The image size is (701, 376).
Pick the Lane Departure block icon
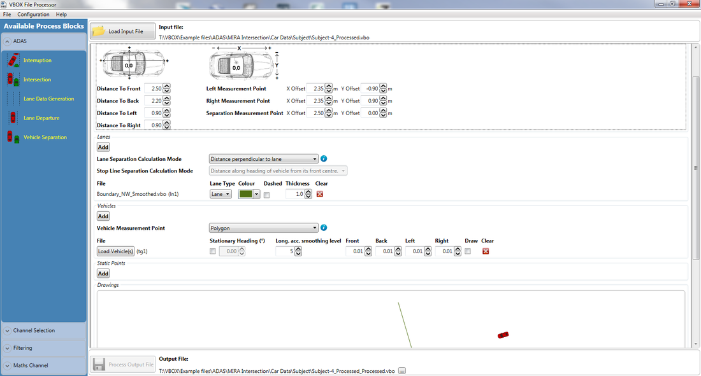pos(13,118)
